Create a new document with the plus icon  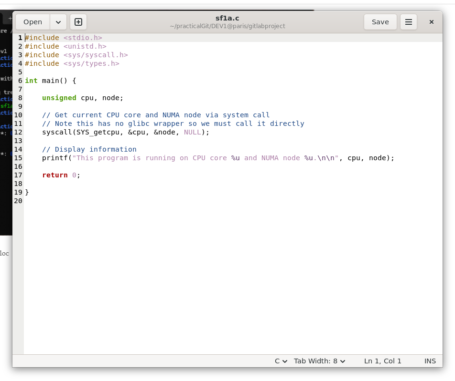[78, 22]
